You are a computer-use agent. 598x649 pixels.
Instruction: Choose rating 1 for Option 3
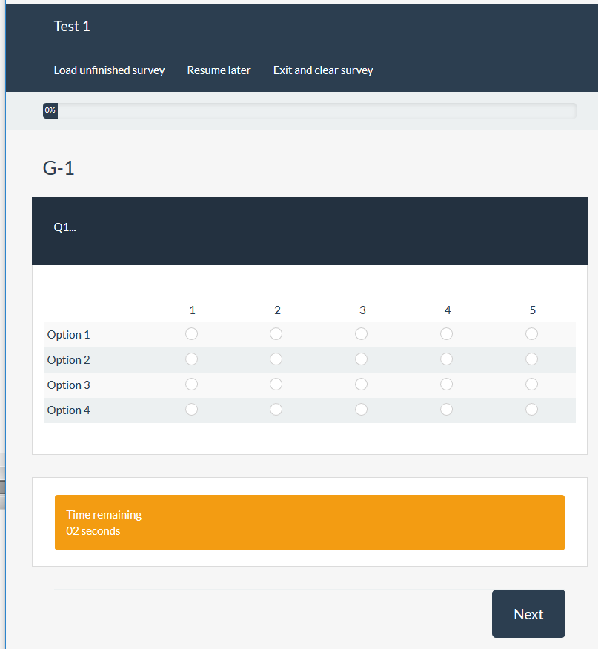coord(191,385)
